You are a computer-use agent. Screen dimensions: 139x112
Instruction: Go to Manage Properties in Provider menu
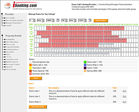(13, 23)
